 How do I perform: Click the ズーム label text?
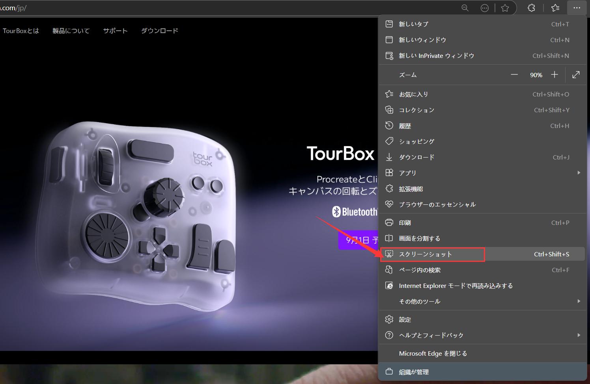(x=408, y=75)
